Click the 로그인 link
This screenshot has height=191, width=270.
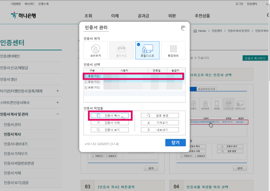(239, 4)
